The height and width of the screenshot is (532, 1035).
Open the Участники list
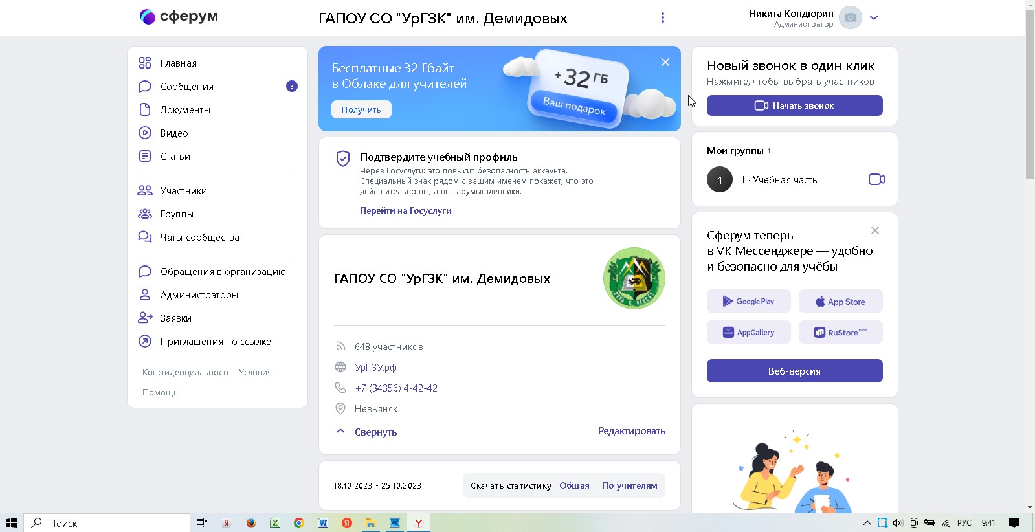pyautogui.click(x=184, y=191)
